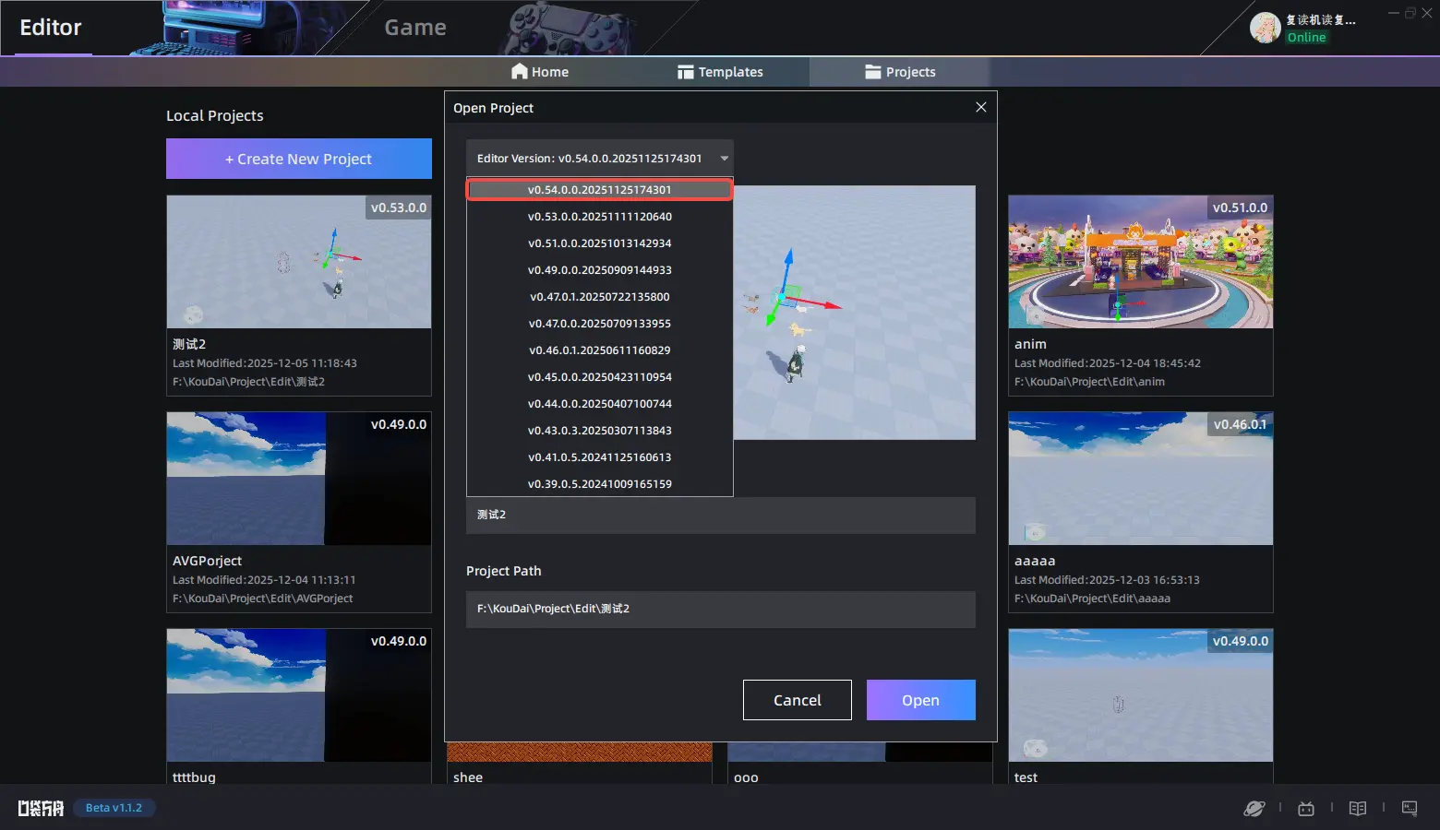
Task: Open the anim project thumbnail
Action: 1140,262
